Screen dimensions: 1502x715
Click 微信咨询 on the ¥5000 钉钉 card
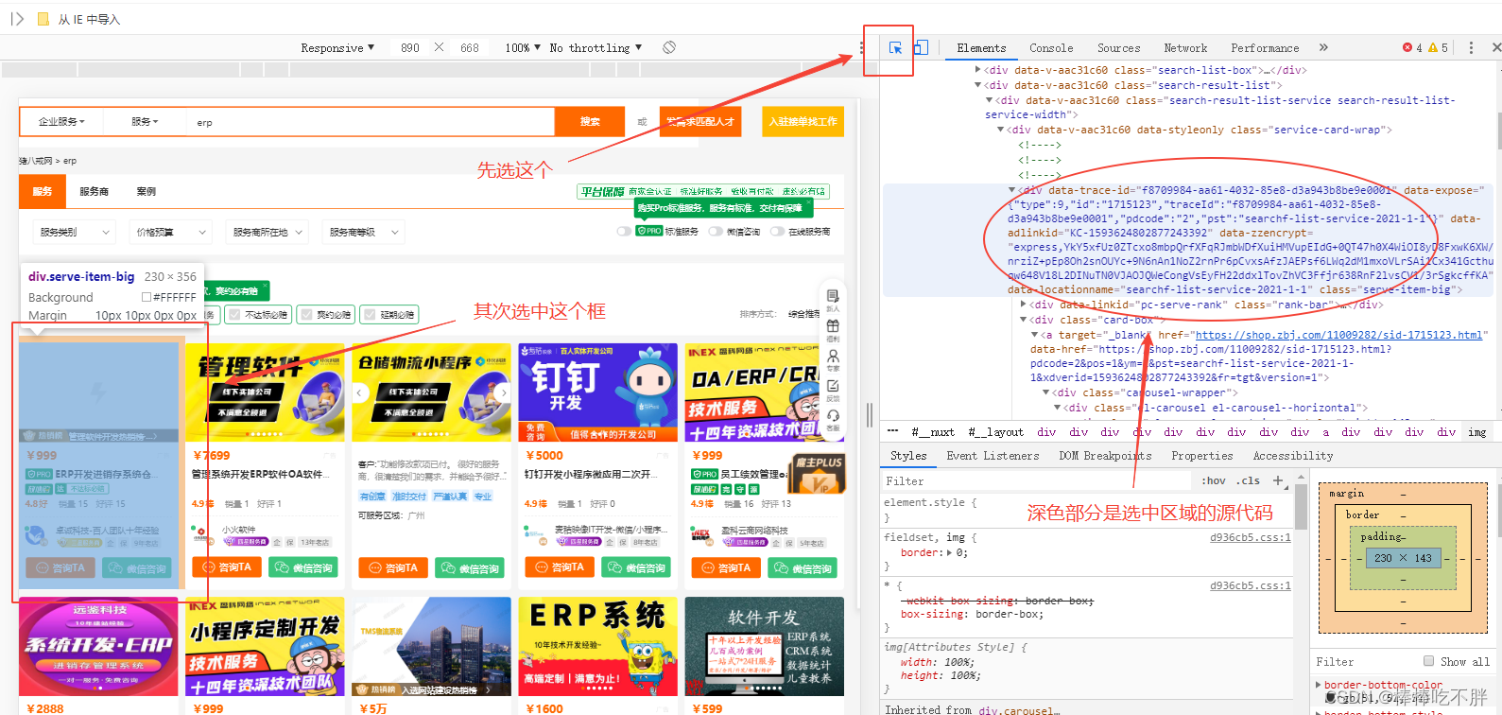click(638, 567)
